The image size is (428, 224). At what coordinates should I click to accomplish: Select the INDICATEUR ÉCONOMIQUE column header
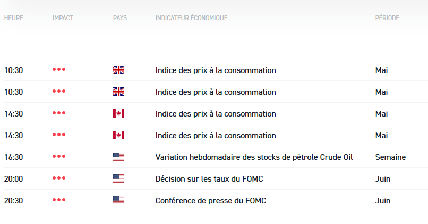(191, 18)
